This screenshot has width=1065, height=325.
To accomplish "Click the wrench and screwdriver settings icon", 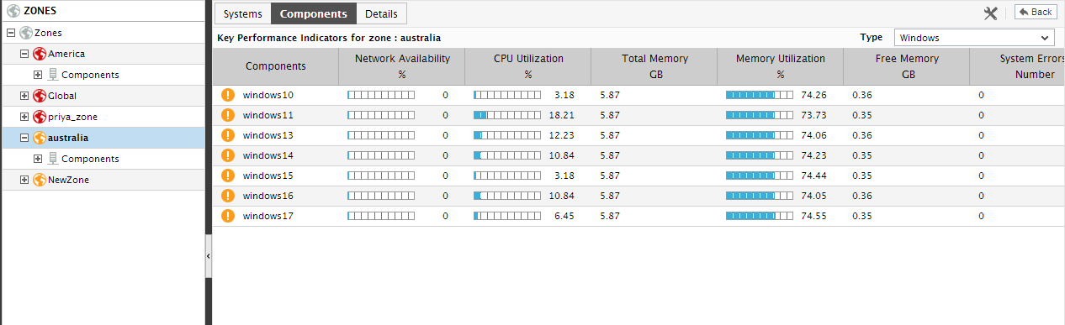I will (990, 13).
